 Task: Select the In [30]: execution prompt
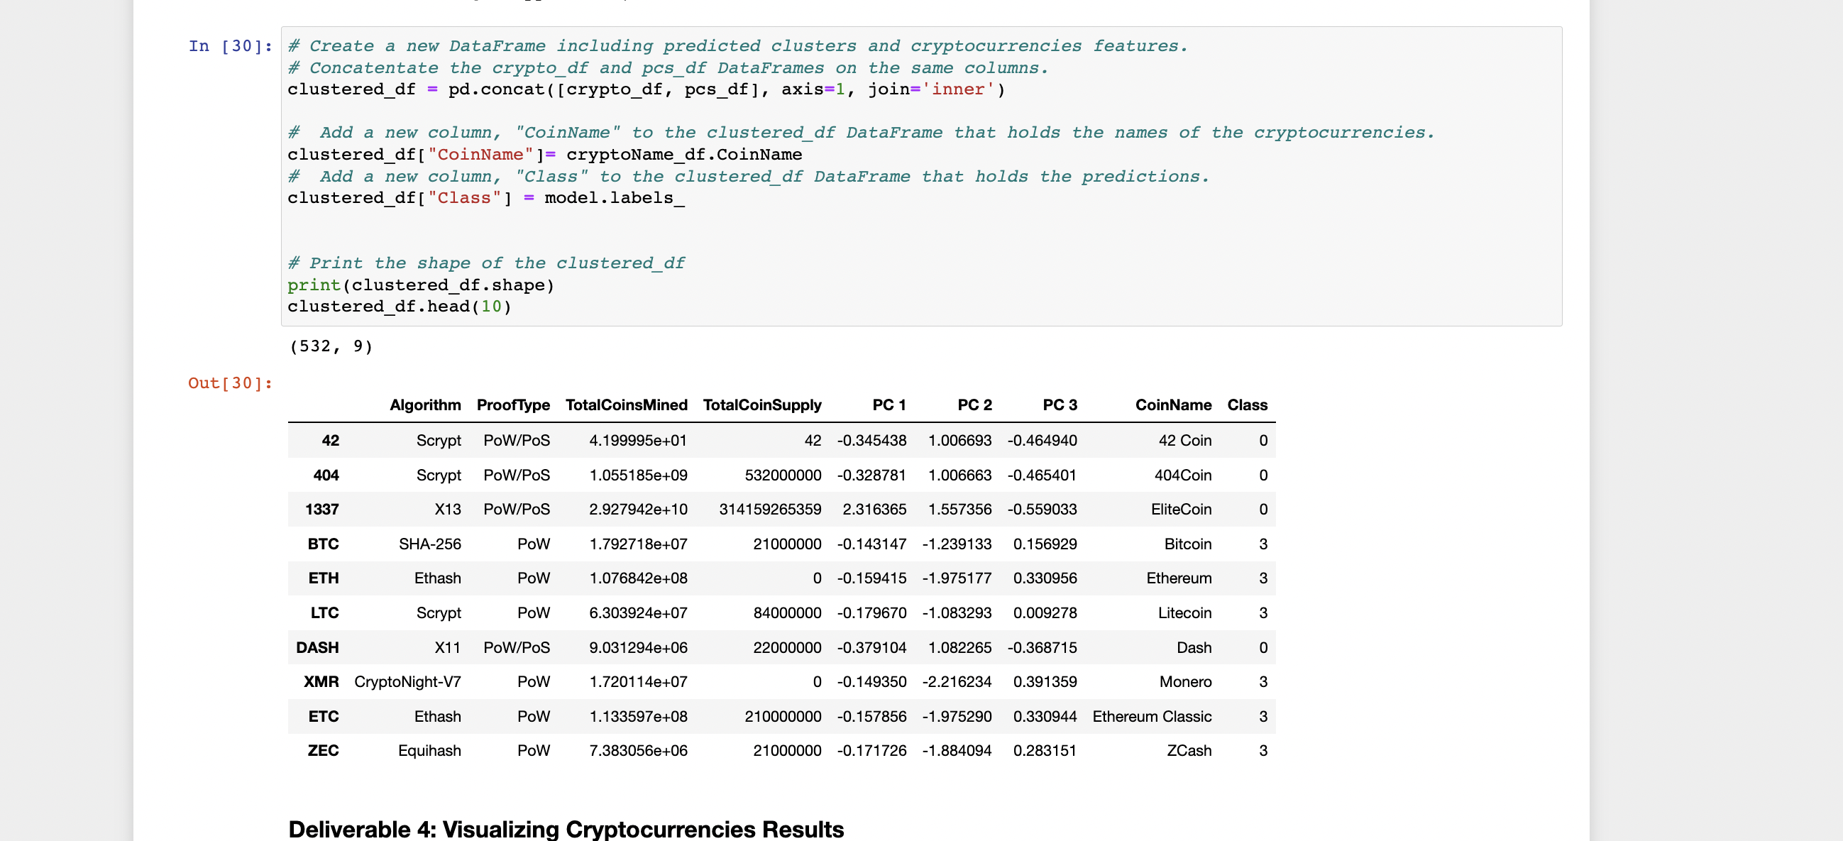pos(229,46)
